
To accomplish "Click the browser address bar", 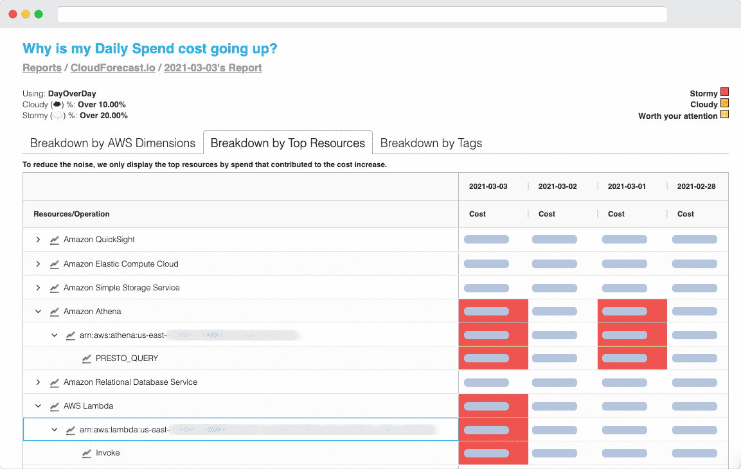I will click(x=362, y=14).
